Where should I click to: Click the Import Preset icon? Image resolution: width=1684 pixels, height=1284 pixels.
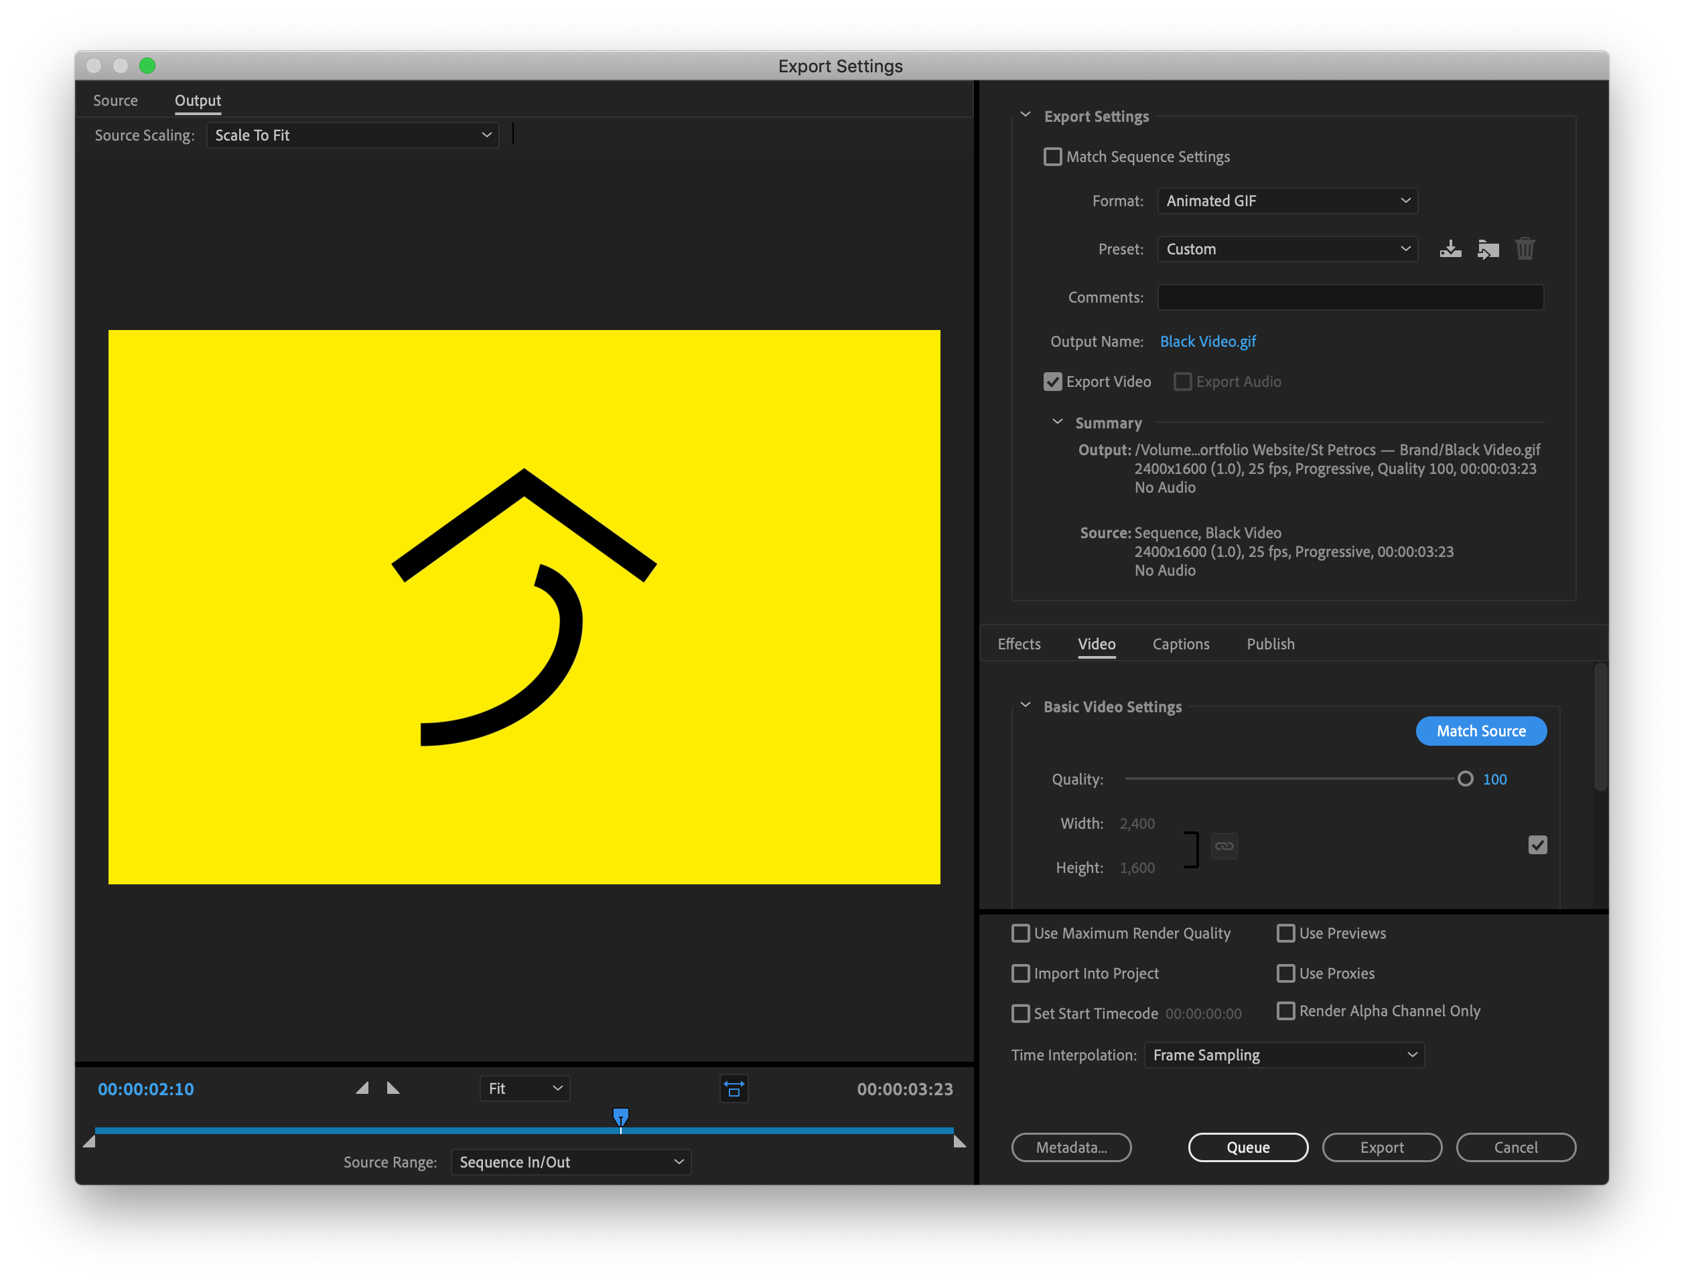click(1488, 249)
